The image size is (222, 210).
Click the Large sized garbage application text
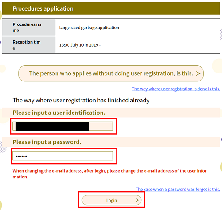[x=89, y=28]
